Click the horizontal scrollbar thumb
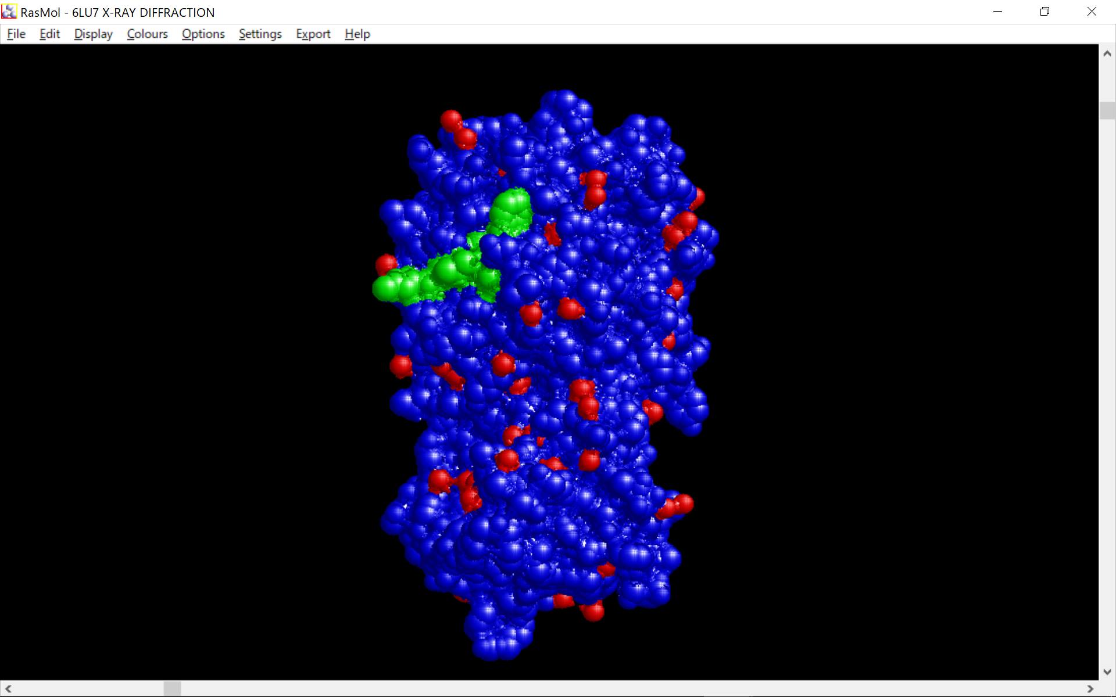The width and height of the screenshot is (1116, 697). click(172, 688)
